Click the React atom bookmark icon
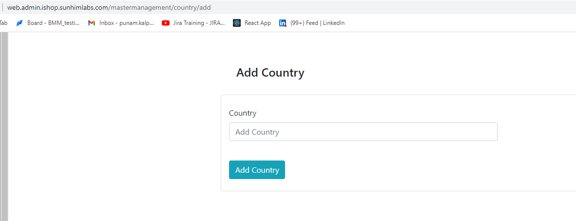 coord(237,23)
